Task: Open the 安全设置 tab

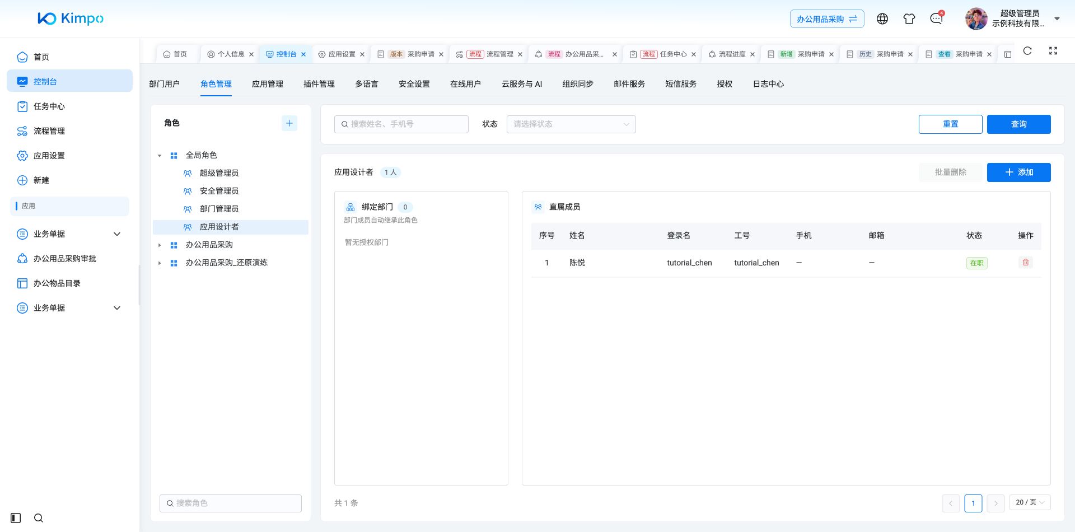Action: 414,84
